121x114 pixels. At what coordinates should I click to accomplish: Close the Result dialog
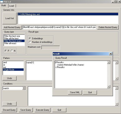point(110,54)
